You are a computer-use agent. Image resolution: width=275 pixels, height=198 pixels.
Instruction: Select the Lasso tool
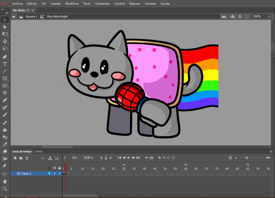pyautogui.click(x=5, y=49)
